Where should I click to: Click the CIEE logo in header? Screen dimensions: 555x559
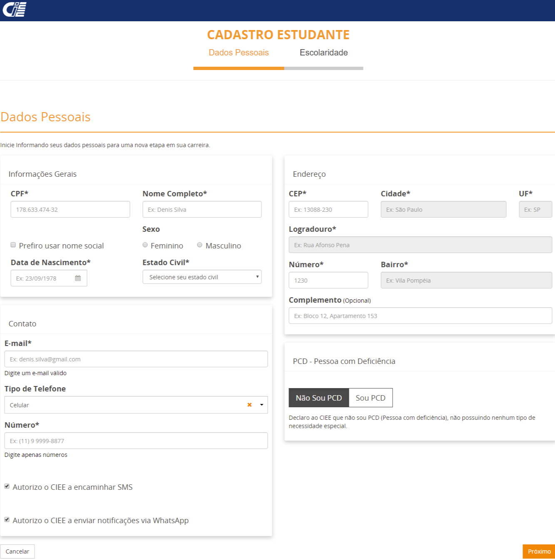pos(15,9)
